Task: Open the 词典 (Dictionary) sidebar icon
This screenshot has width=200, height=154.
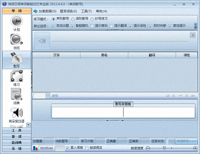Action: tap(16, 96)
